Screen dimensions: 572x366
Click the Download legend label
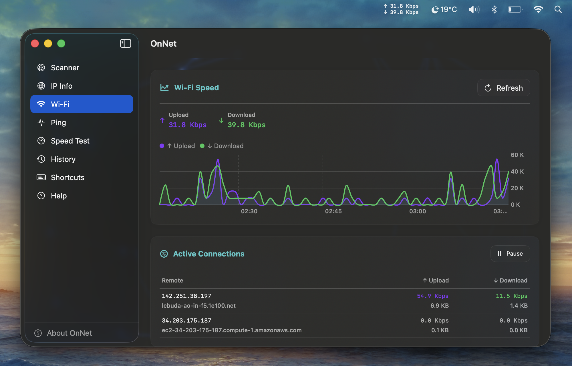coord(226,146)
